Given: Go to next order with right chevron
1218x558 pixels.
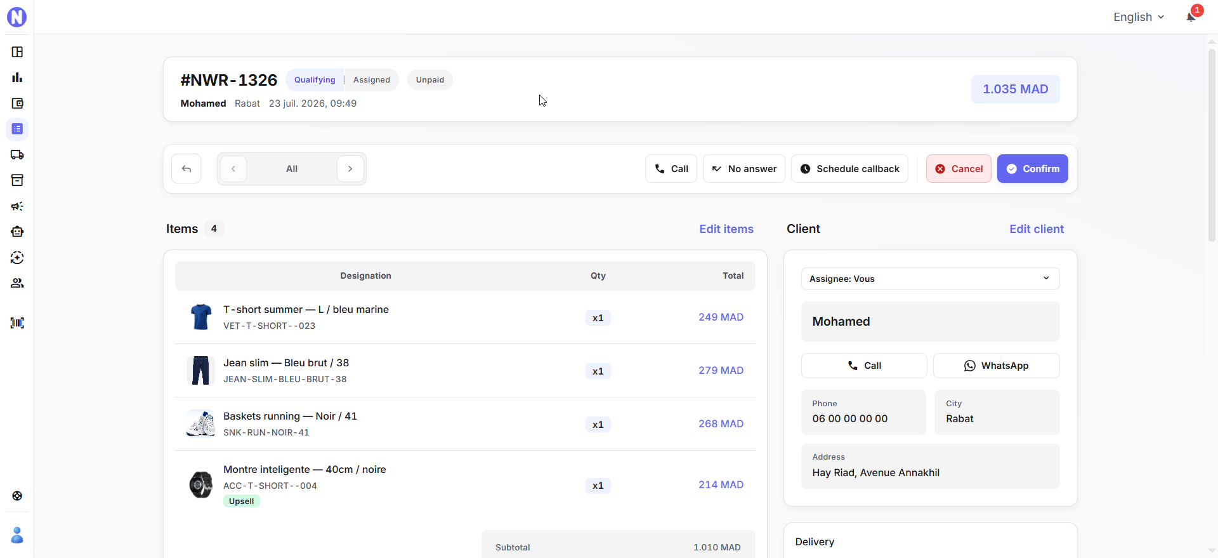Looking at the screenshot, I should 350,169.
